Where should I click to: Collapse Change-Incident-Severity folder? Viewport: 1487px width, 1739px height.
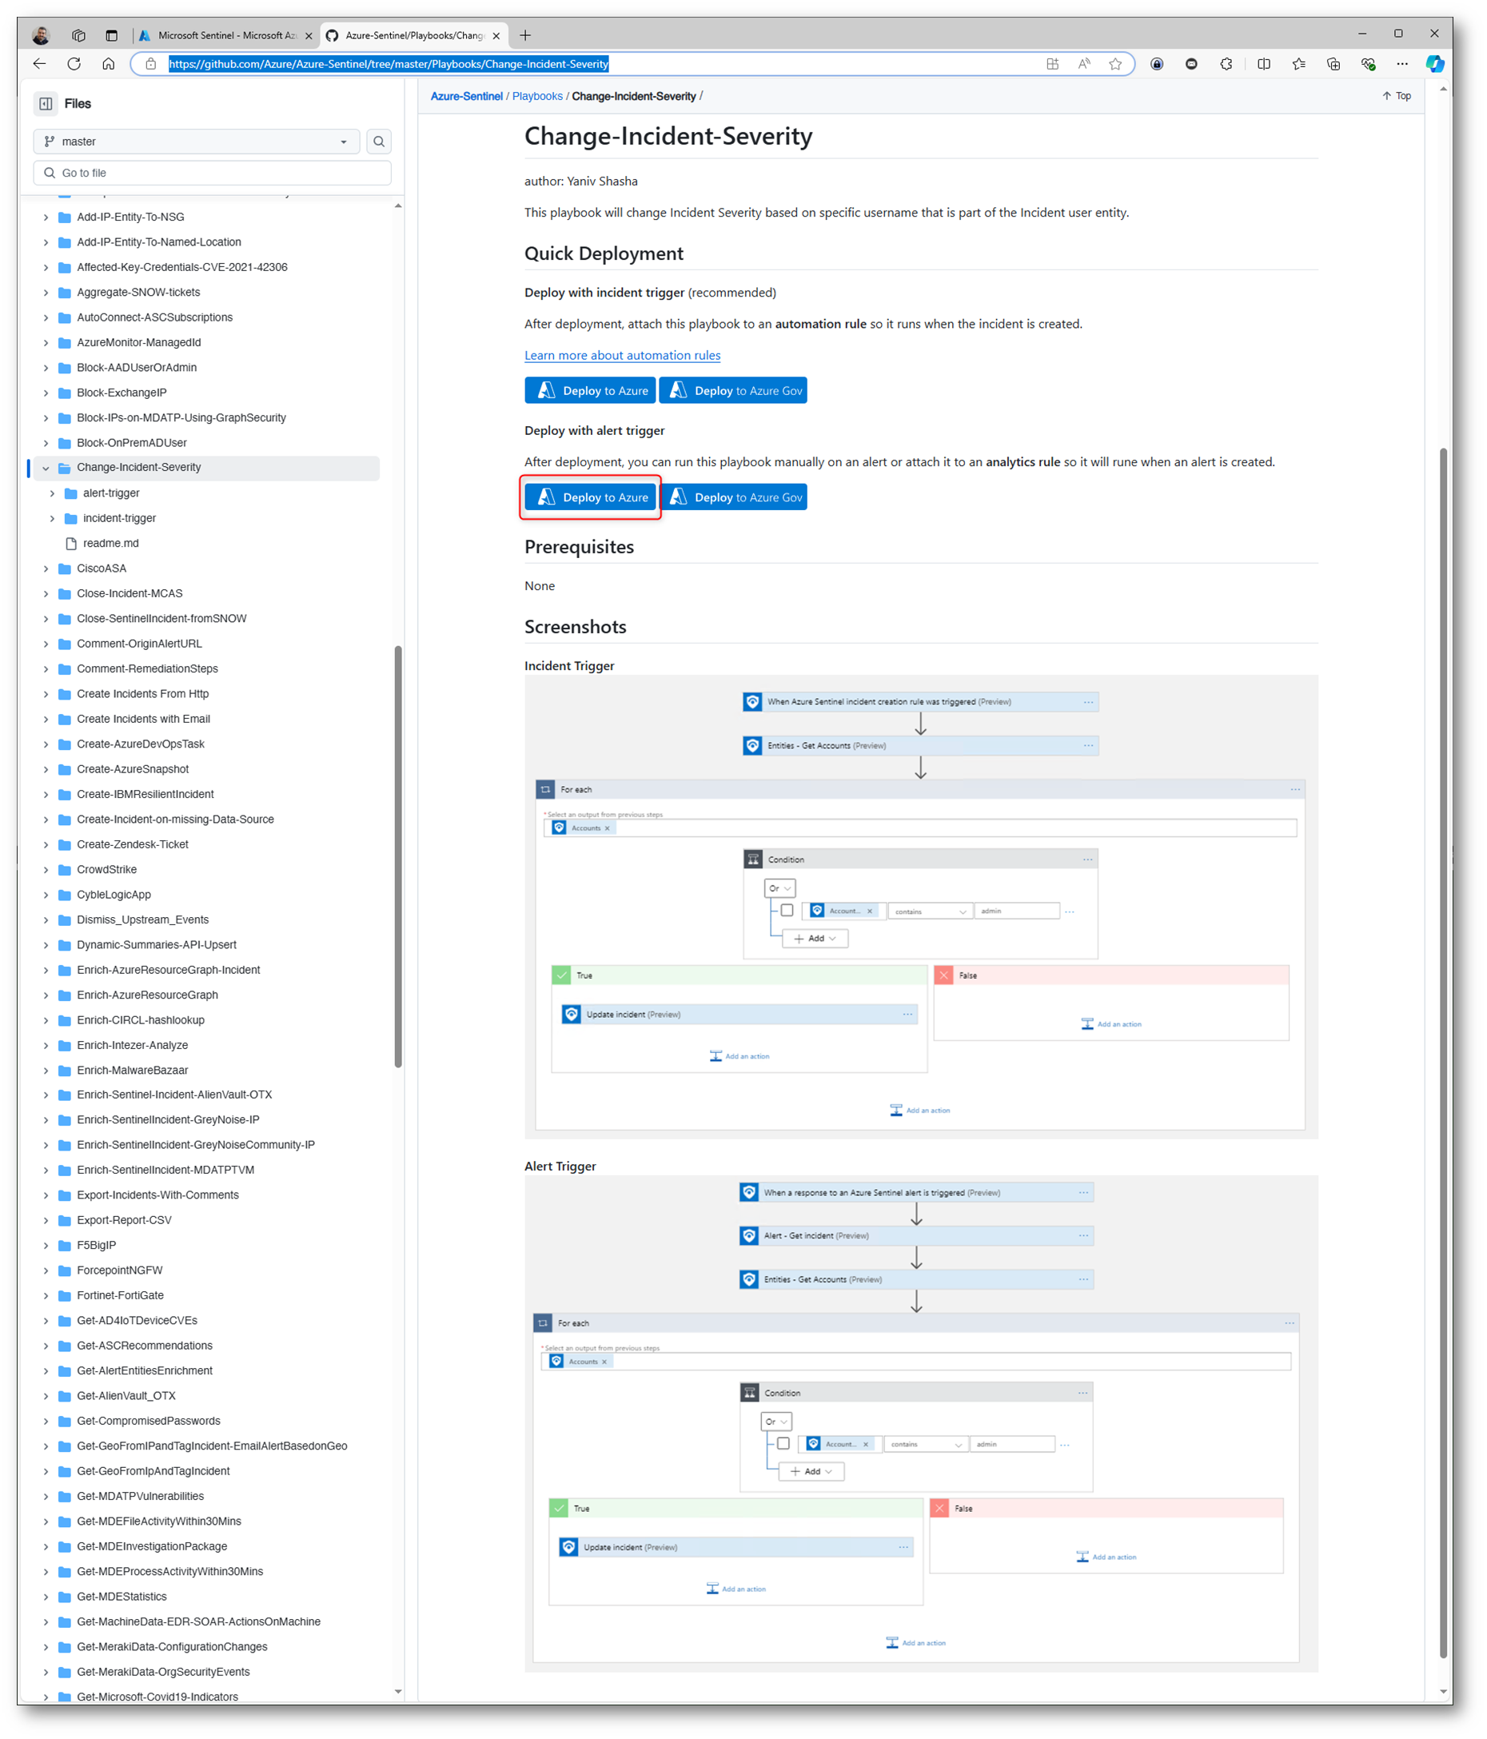pos(46,468)
